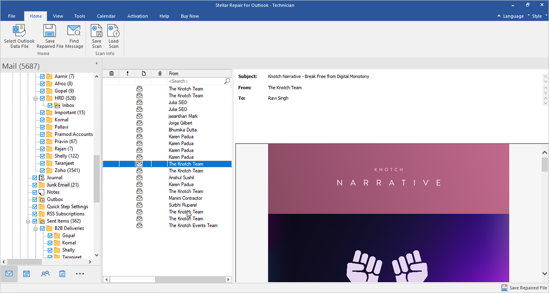Viewport: 549px width, 293px height.
Task: Open the Buy Now tab
Action: (x=190, y=16)
